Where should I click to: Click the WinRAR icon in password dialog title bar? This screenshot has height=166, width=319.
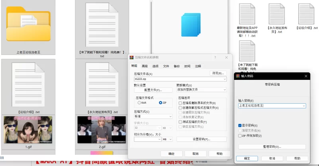(238, 76)
